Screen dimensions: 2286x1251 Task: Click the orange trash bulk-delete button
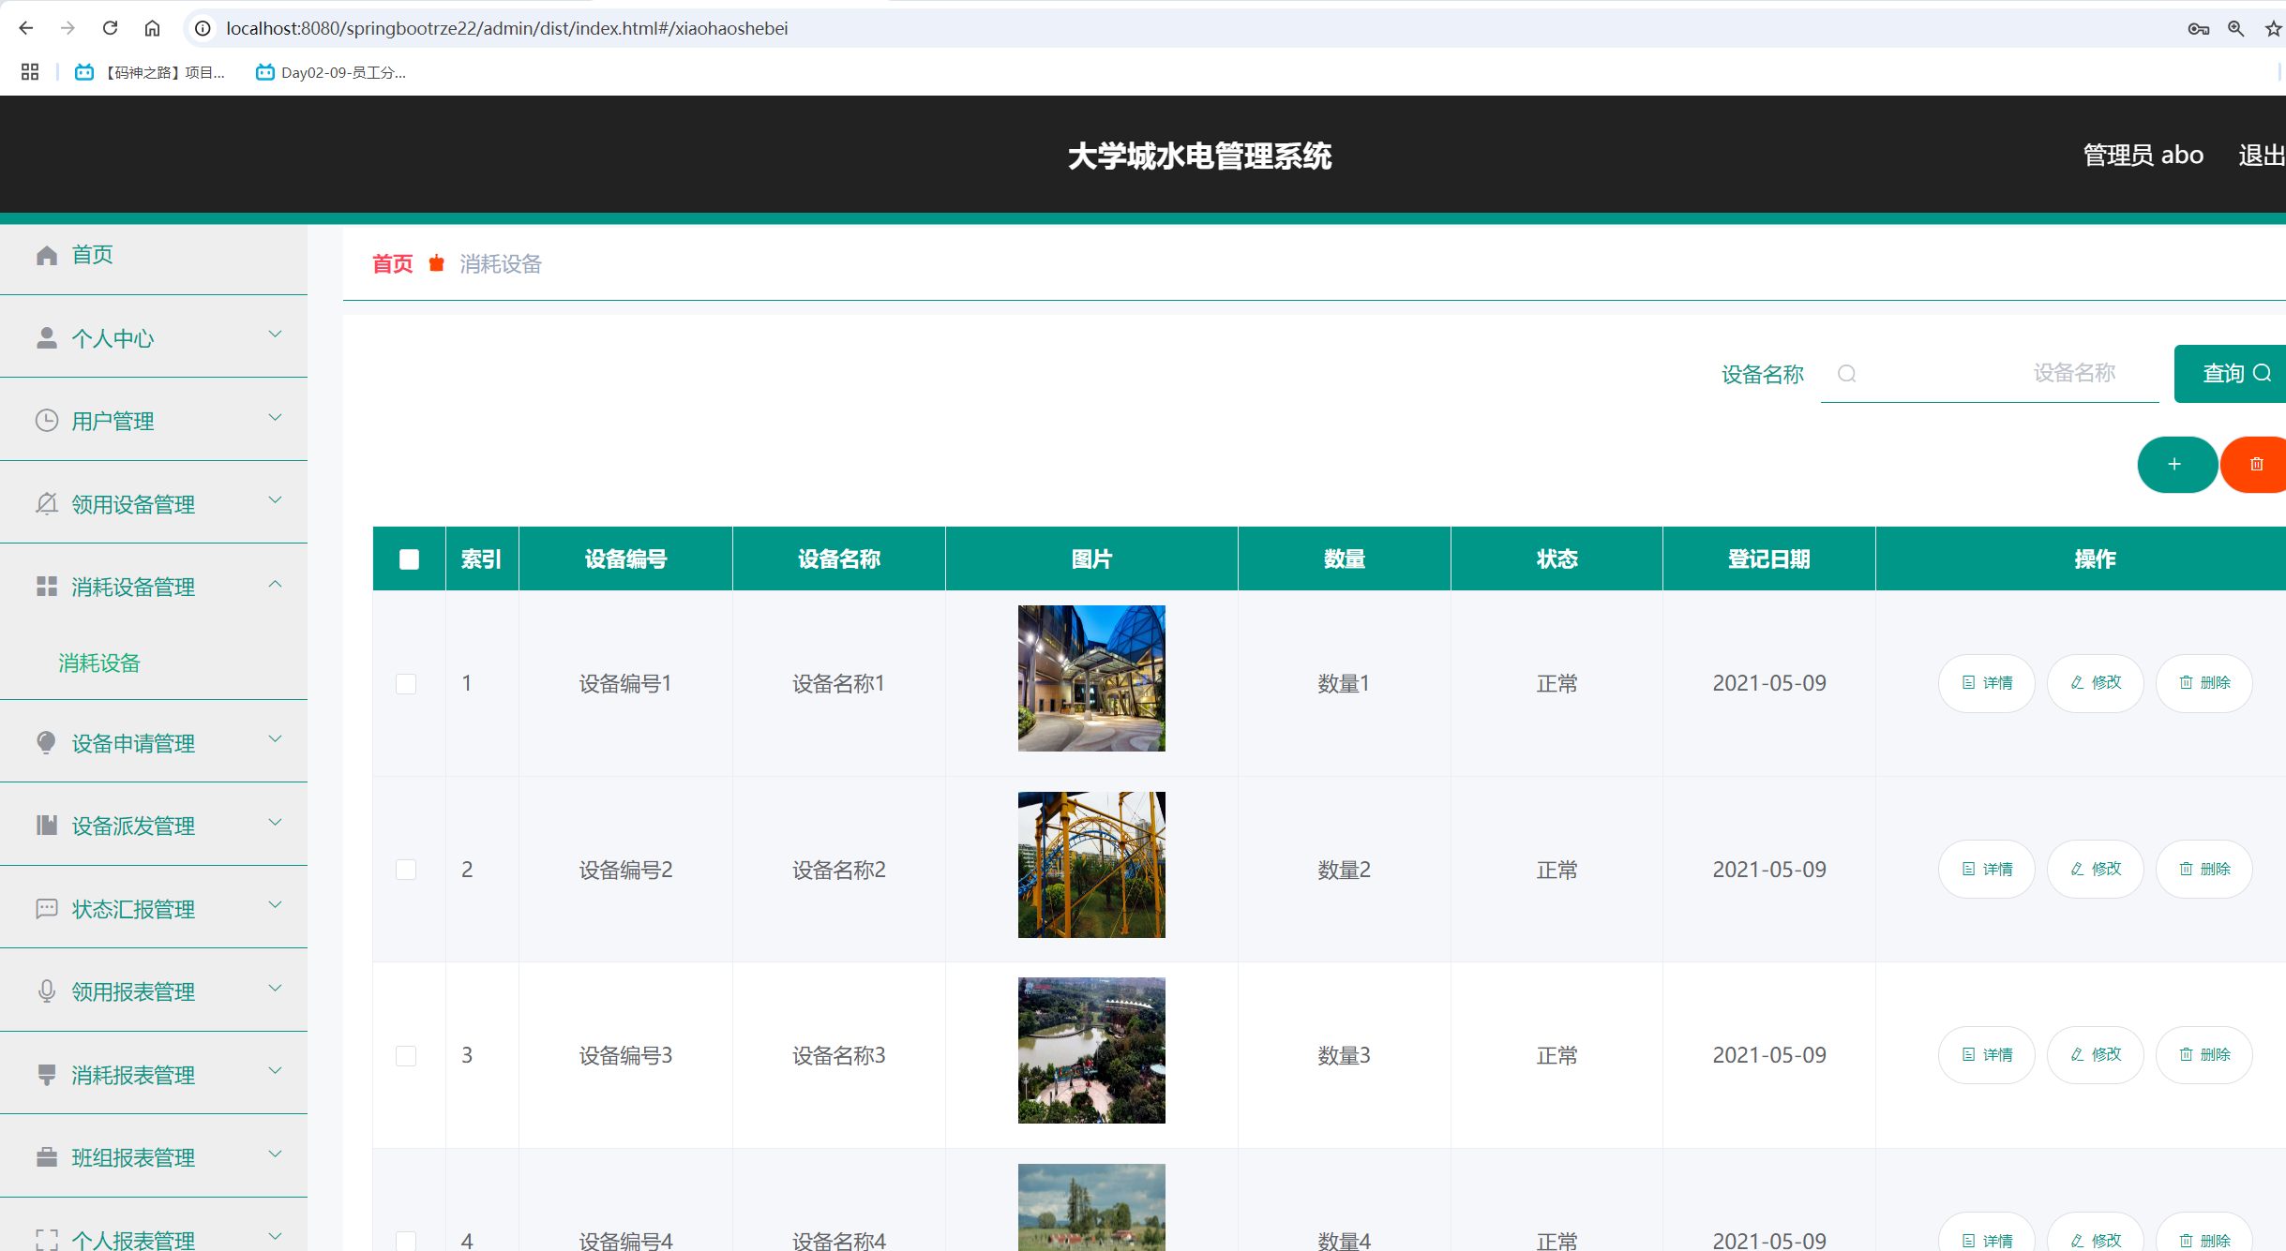tap(2257, 464)
